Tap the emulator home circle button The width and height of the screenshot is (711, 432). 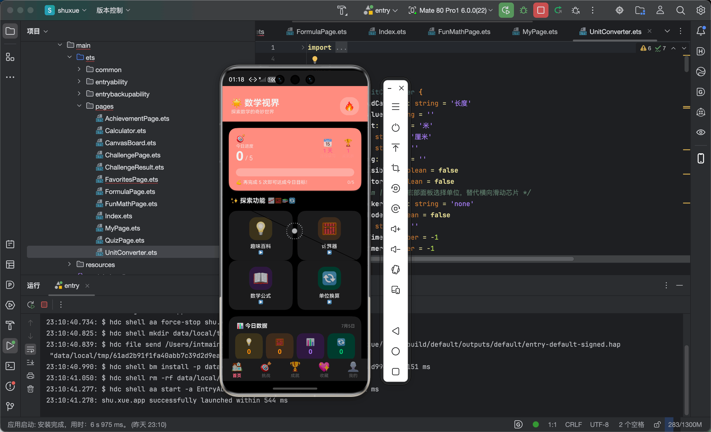pyautogui.click(x=395, y=351)
